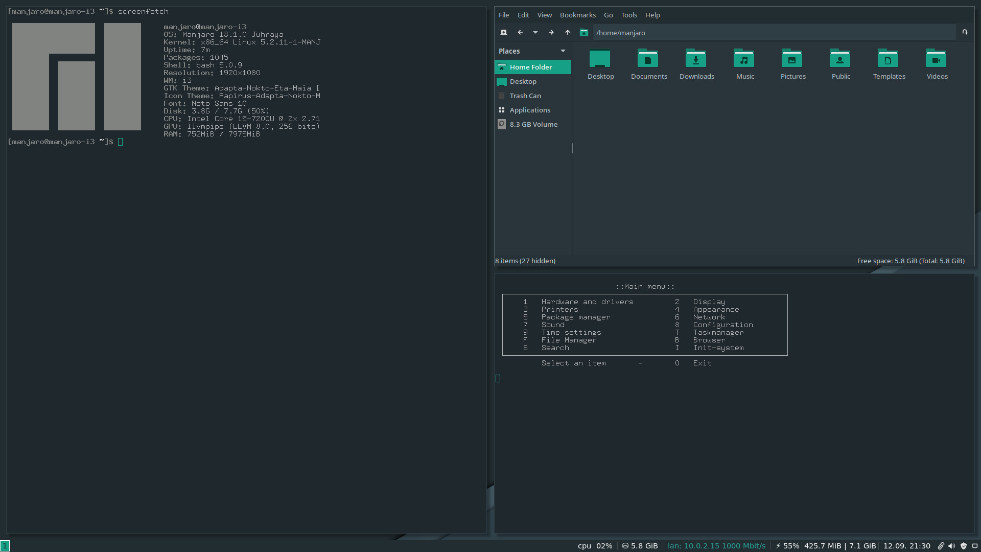Select the Desktop folder icon in the file view
The width and height of the screenshot is (981, 552).
point(600,64)
